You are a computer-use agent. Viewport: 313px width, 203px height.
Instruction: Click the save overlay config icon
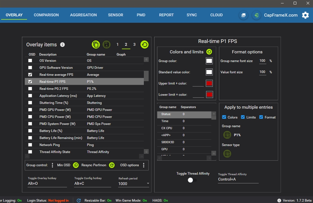pyautogui.click(x=106, y=45)
